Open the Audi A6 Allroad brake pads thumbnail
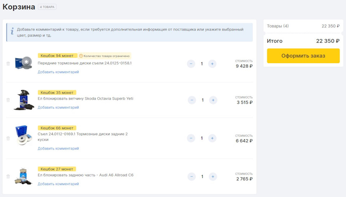The image size is (346, 197). (x=23, y=176)
